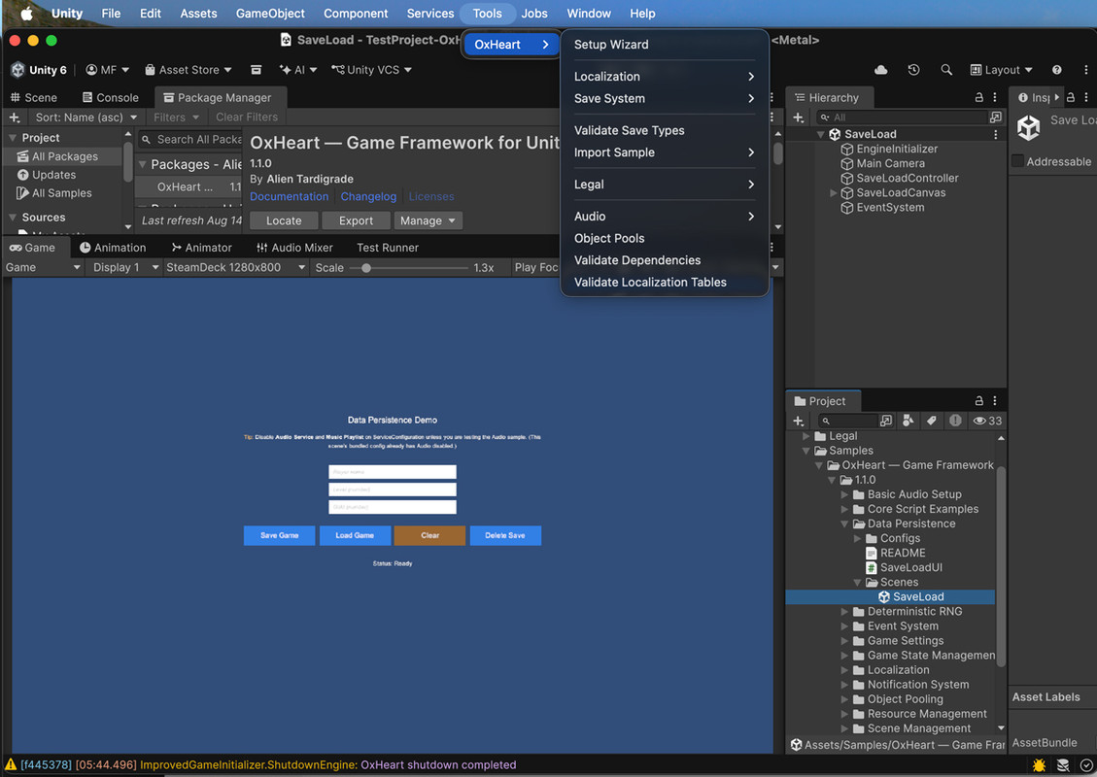Lock the Project panel with the padlock
Screen dimensions: 1097x777
pos(979,401)
